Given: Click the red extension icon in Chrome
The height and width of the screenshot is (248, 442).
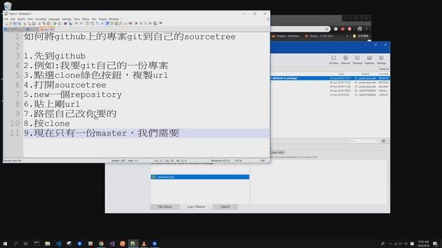Looking at the screenshot, I should 343,29.
